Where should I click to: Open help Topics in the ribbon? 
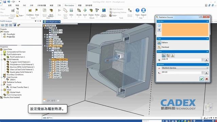click(x=137, y=12)
